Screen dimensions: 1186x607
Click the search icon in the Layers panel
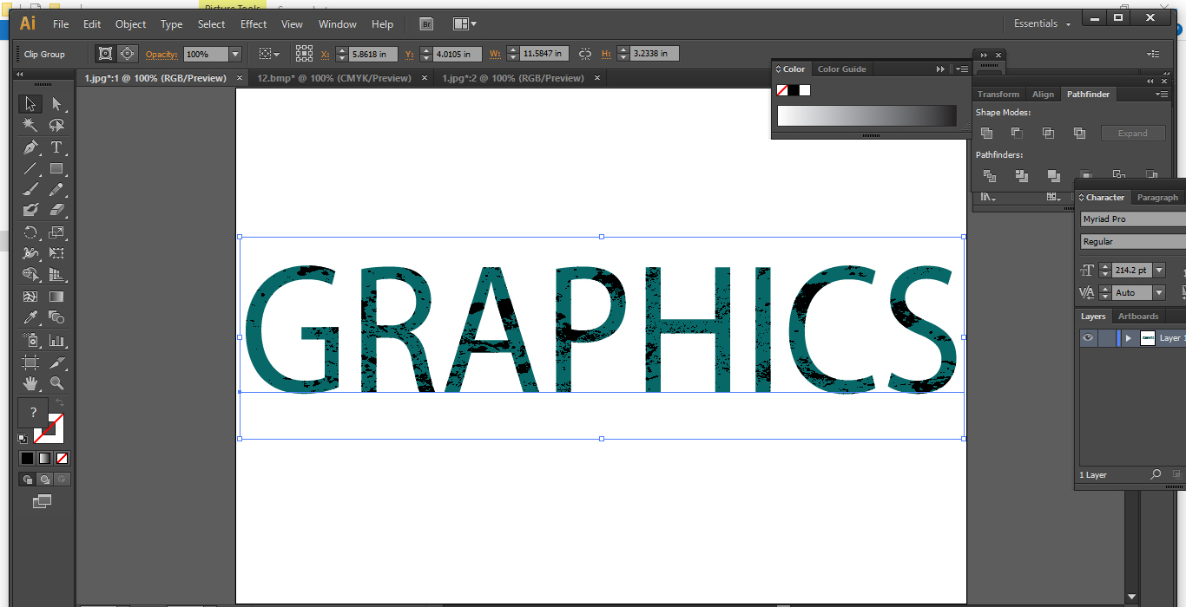(1156, 474)
